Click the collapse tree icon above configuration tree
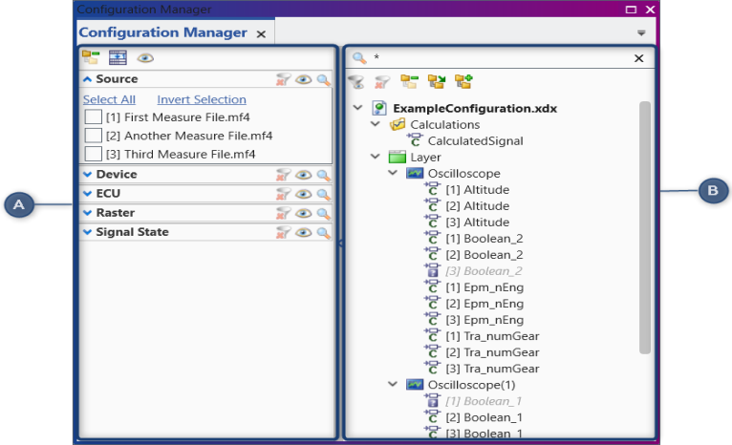The width and height of the screenshot is (732, 445). (410, 82)
